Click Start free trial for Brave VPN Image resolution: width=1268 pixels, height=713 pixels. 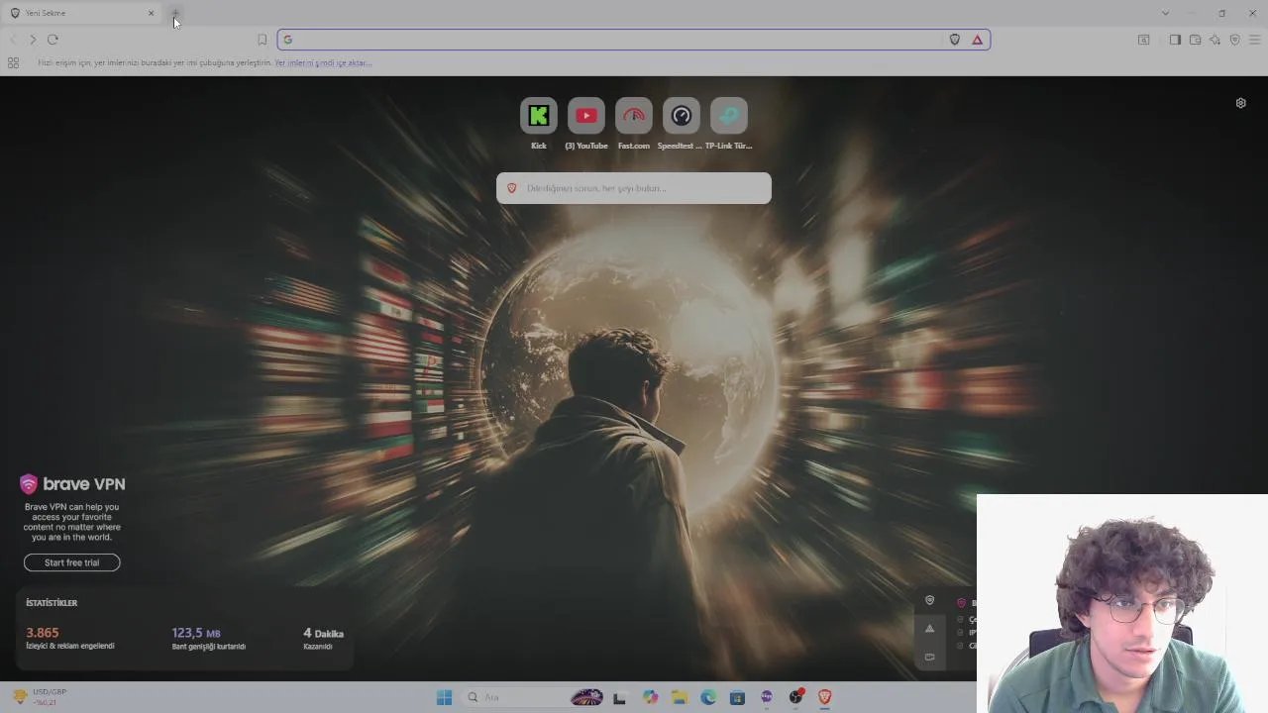[x=72, y=562]
